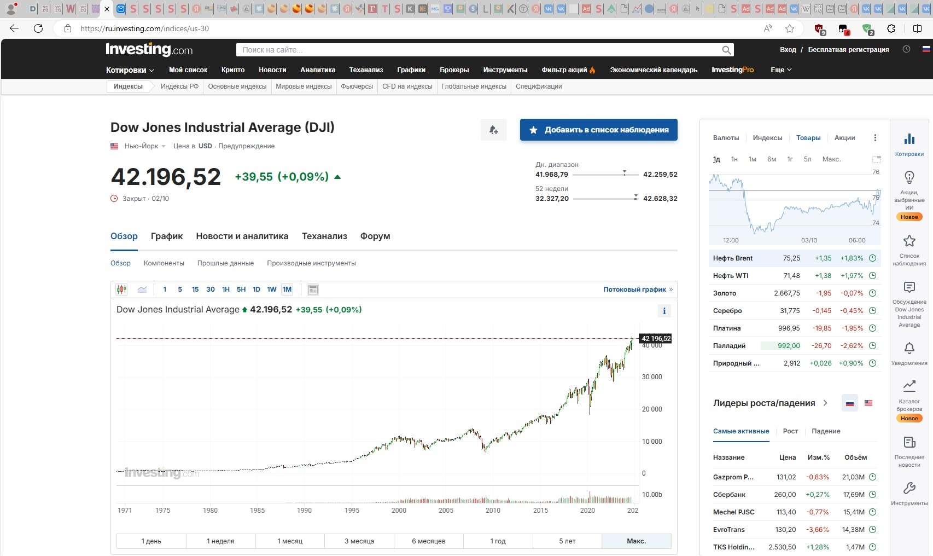
Task: Click Вход login link
Action: (788, 50)
